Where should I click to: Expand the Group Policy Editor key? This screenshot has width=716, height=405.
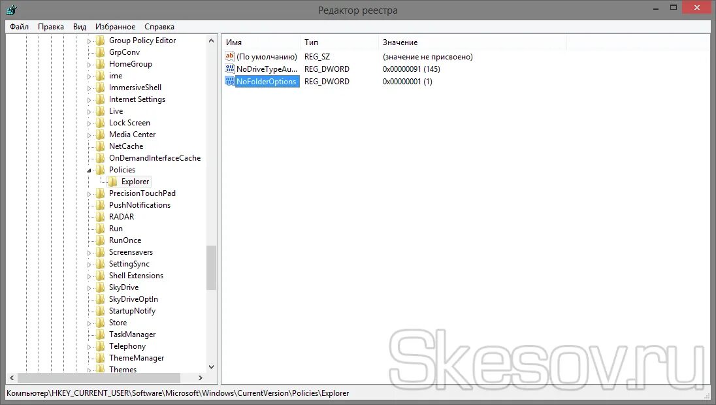click(x=89, y=41)
